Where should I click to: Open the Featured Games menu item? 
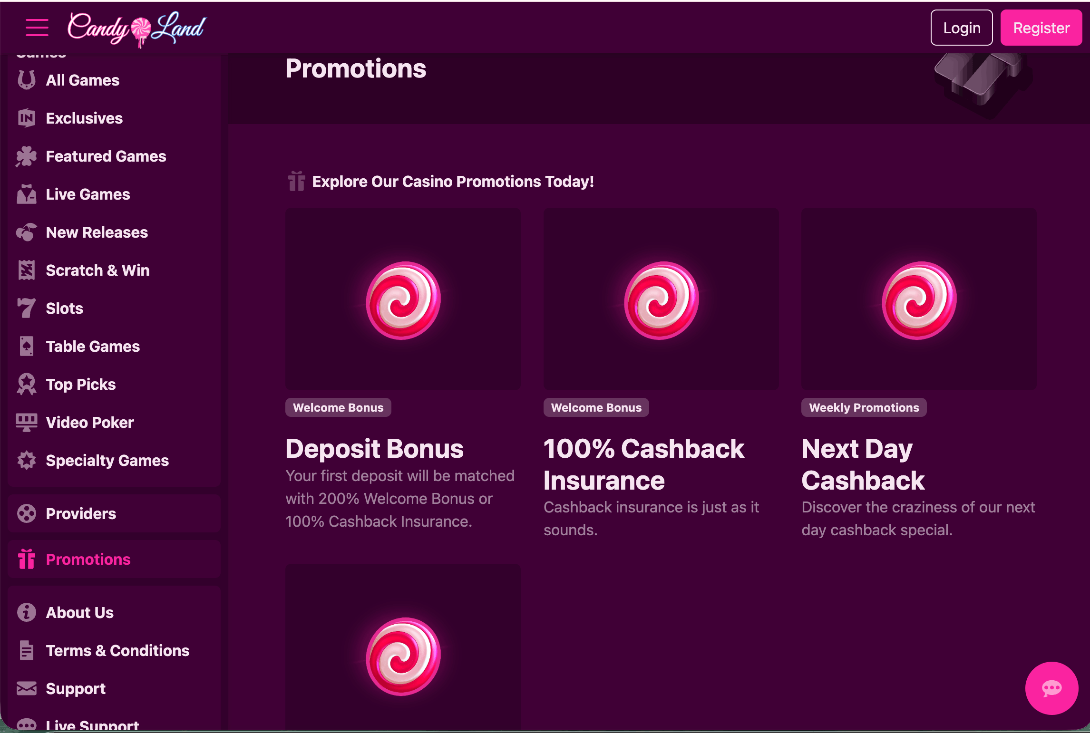click(106, 156)
